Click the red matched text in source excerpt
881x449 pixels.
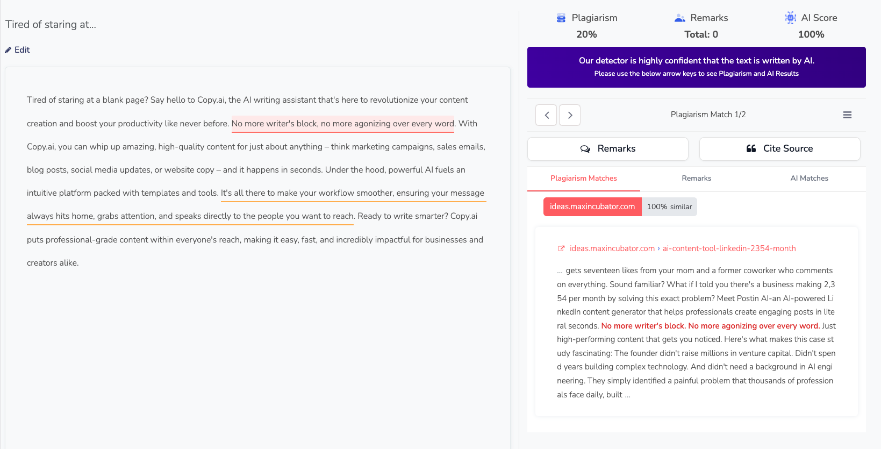click(710, 326)
